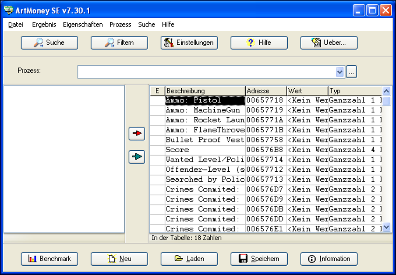
Task: Select the Offender-Level row
Action: 266,170
